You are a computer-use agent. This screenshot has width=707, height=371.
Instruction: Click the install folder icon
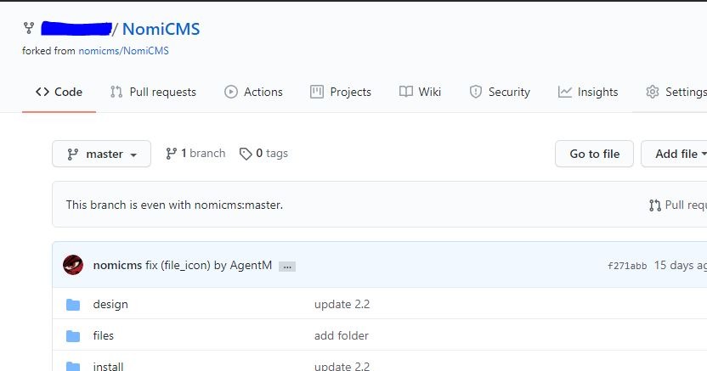[x=73, y=366]
